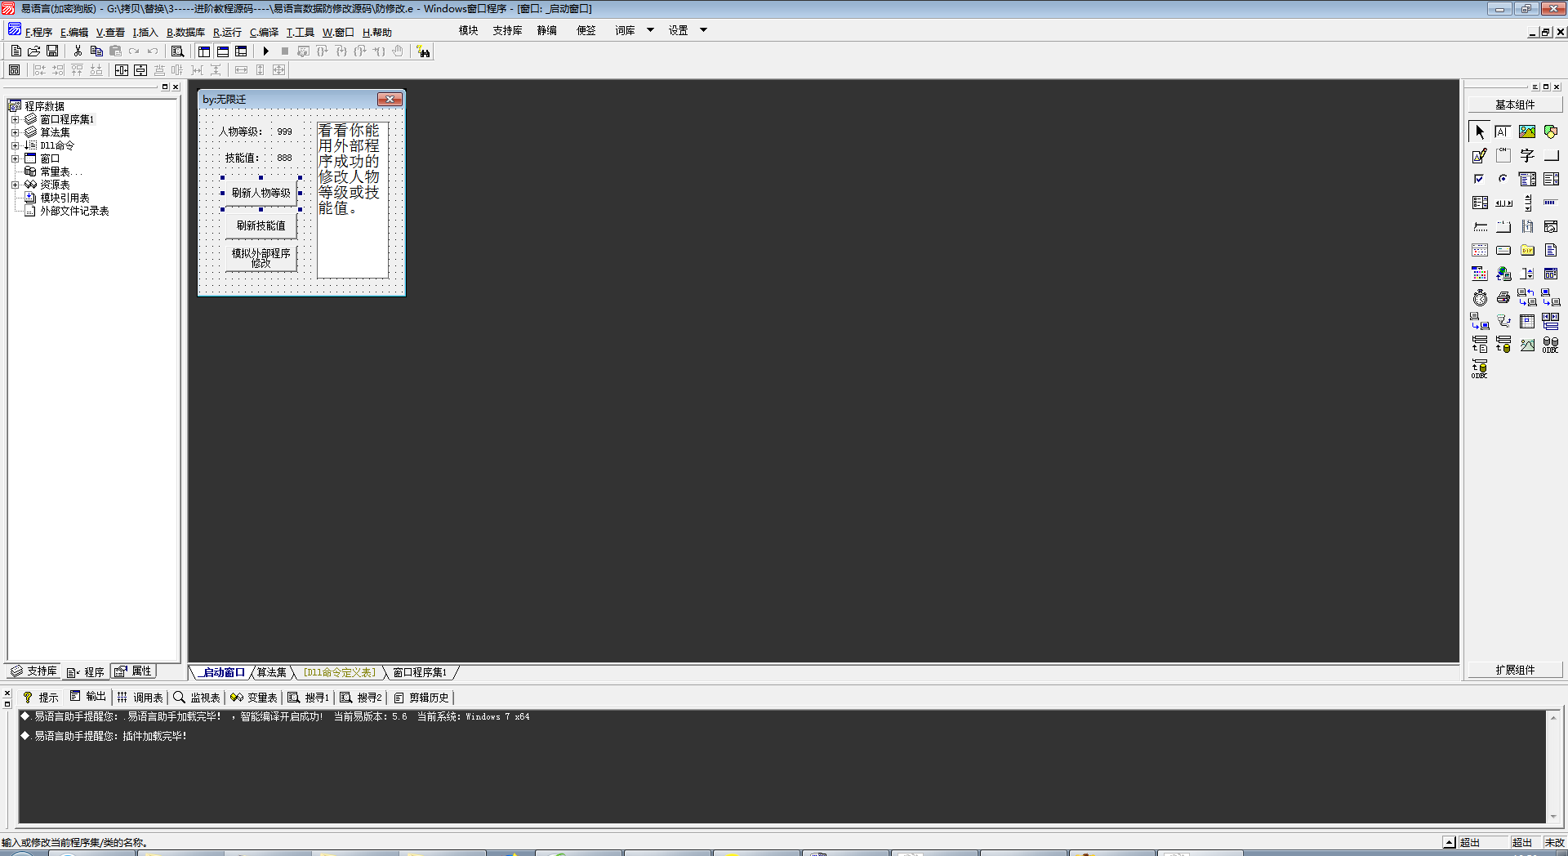The width and height of the screenshot is (1568, 856).
Task: Click the Open file folder icon
Action: point(34,51)
